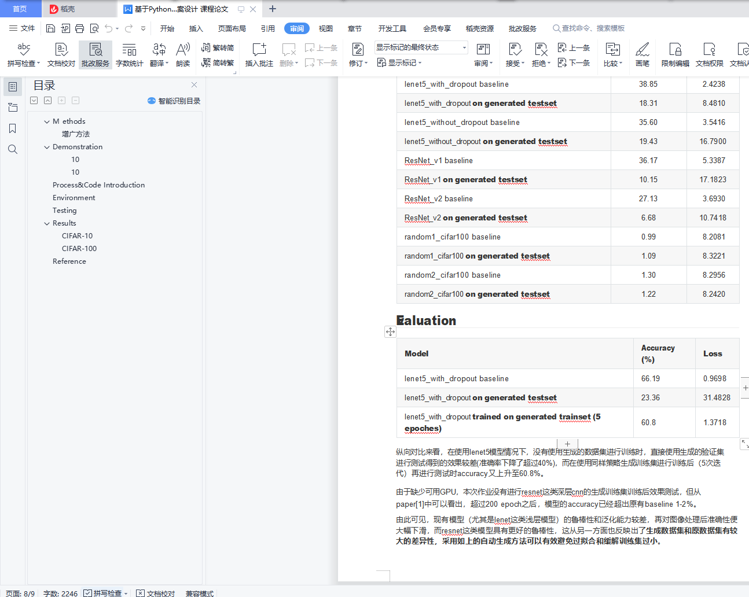Open 限制编辑 restrict editing
This screenshot has width=749, height=597.
tap(675, 55)
